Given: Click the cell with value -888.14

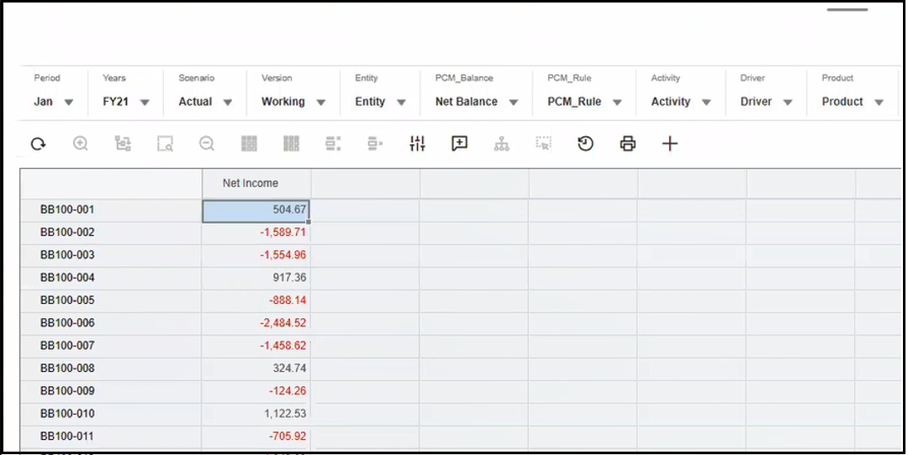Looking at the screenshot, I should [256, 301].
